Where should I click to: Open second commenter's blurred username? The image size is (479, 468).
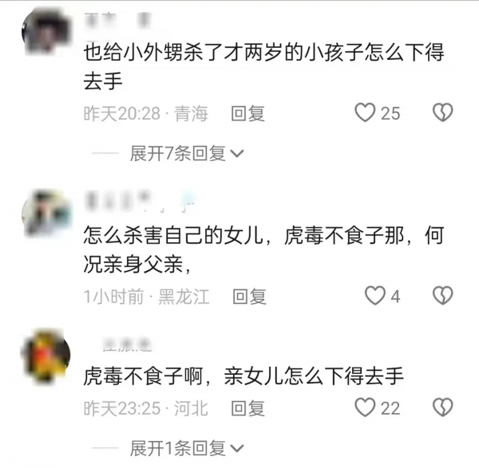tap(140, 201)
